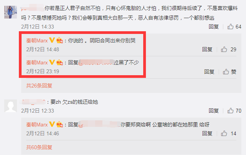
Task: Open 秦朝Marx profile from 14:46 reply
Action: coord(37,125)
